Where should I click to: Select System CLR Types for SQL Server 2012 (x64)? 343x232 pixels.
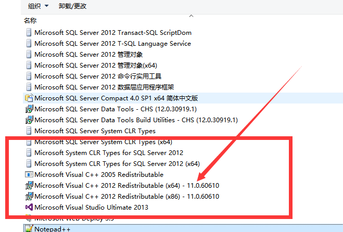point(117,163)
